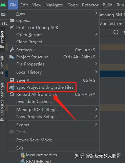The height and width of the screenshot is (163, 125).
Task: Open the Navigate menu
Action: pyautogui.click(x=54, y=5)
